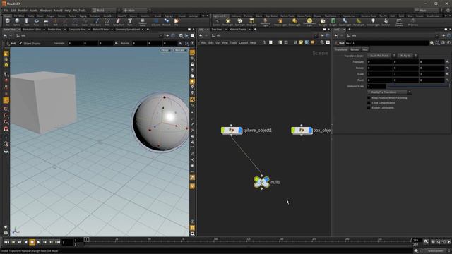This screenshot has height=254, width=452.
Task: Click the Auto Update button
Action: pos(435,251)
